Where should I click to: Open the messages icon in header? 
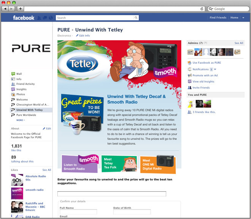pos(45,18)
